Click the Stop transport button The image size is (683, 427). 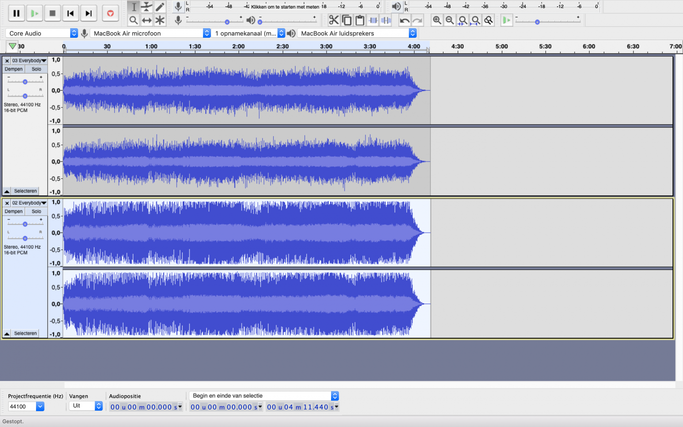(x=52, y=13)
